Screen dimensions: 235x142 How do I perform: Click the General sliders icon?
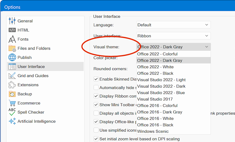[12, 21]
